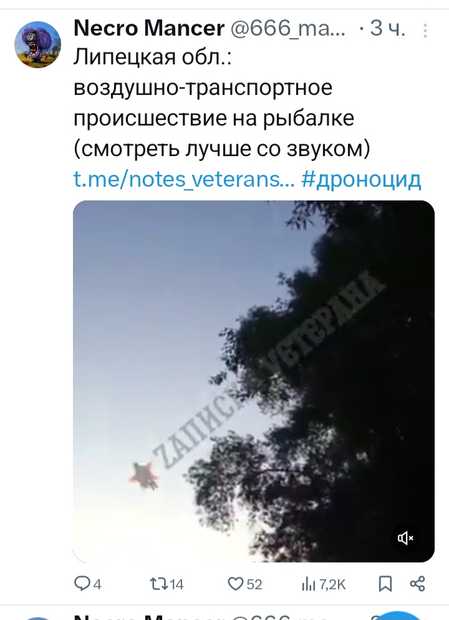Bookmark this tweet
Image resolution: width=449 pixels, height=620 pixels.
385,584
